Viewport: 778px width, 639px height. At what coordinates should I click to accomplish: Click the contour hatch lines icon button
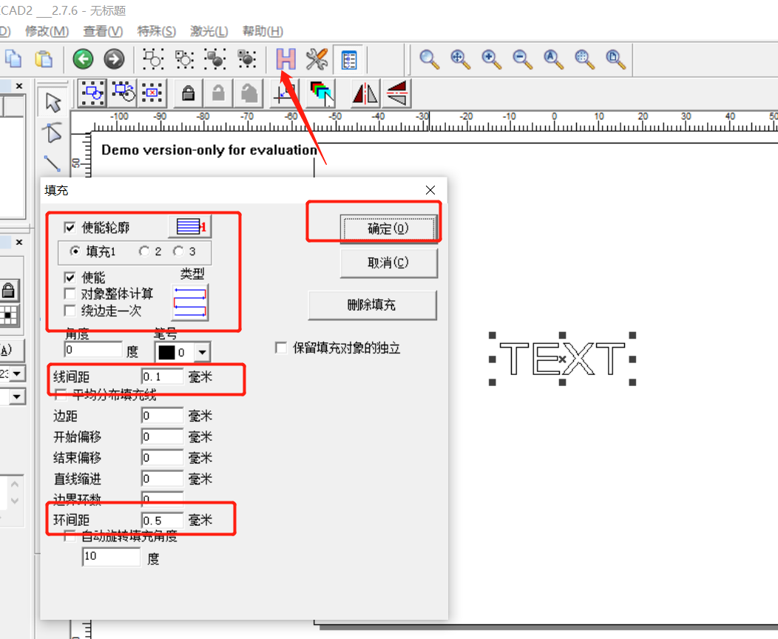point(190,227)
